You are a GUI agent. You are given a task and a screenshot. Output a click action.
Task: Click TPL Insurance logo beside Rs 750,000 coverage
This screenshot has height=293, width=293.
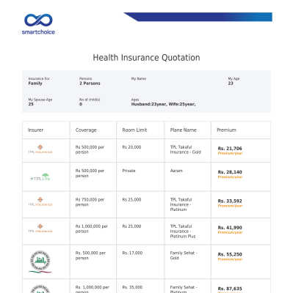40,201
